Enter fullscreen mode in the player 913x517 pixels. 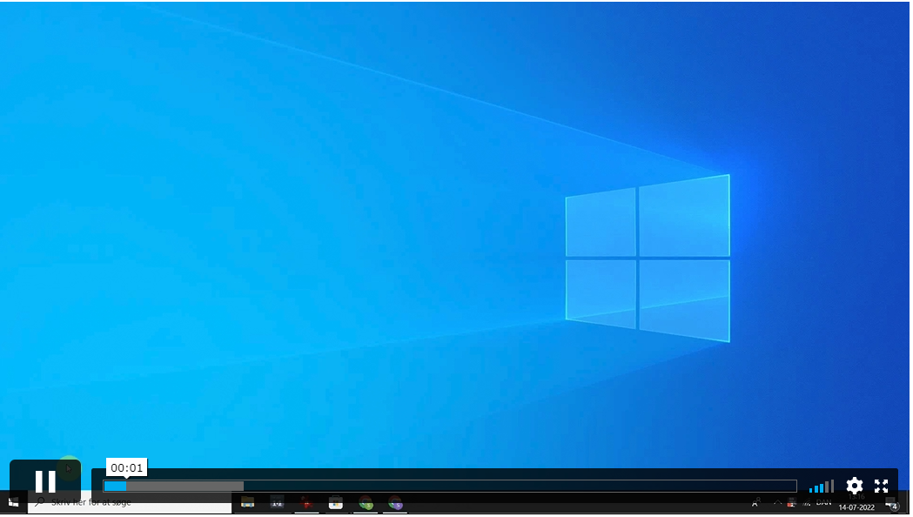click(x=881, y=486)
